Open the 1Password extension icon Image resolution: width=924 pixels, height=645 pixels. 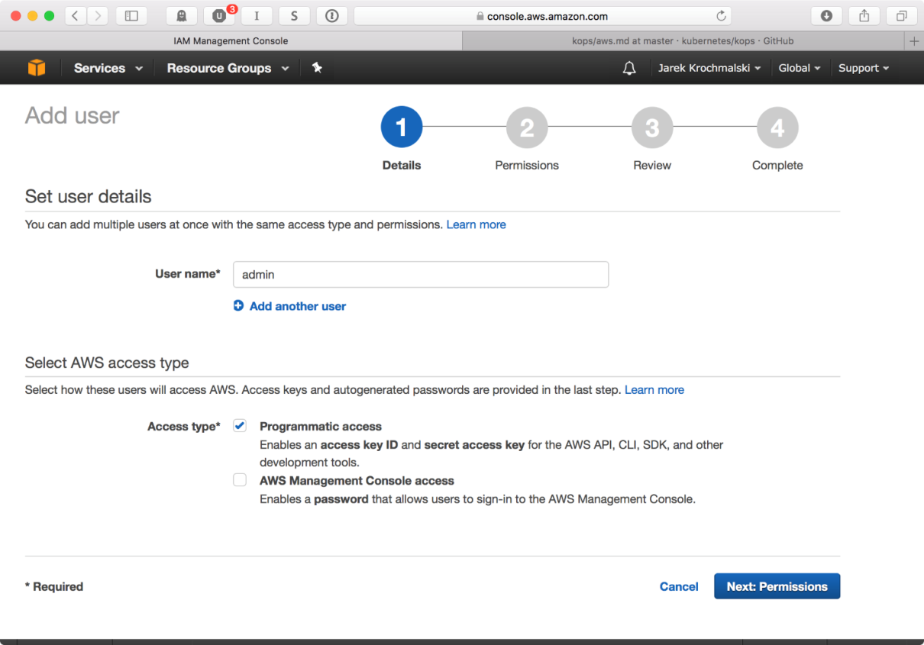tap(331, 15)
